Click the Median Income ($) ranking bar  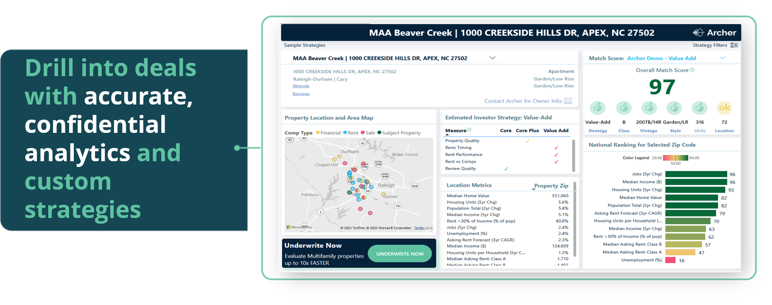pyautogui.click(x=696, y=182)
